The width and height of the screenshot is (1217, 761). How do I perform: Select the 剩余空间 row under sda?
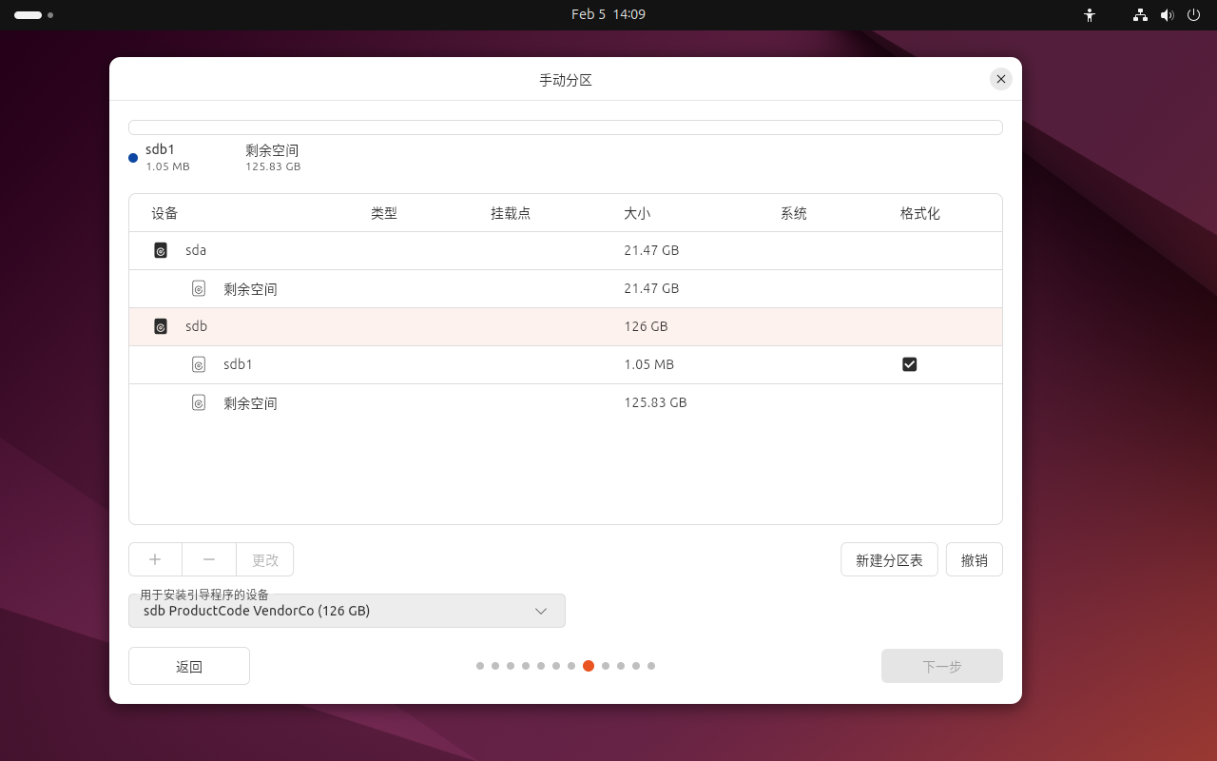[566, 288]
